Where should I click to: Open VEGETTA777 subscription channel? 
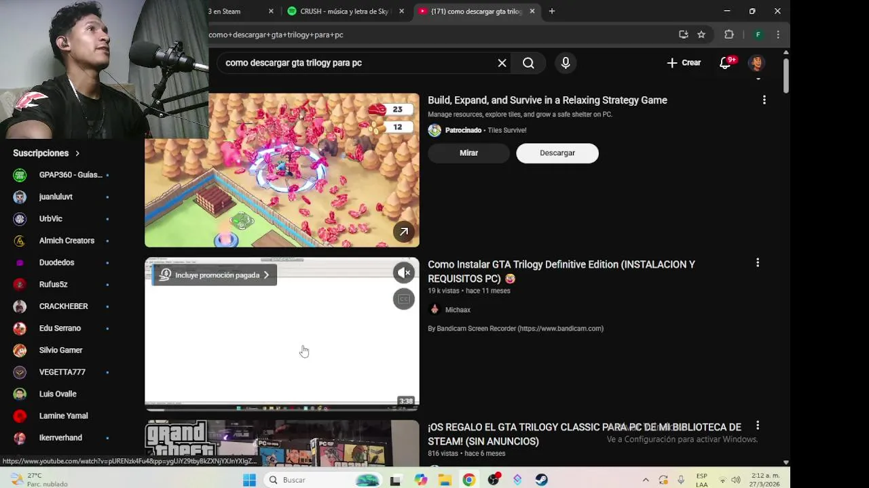coord(61,372)
